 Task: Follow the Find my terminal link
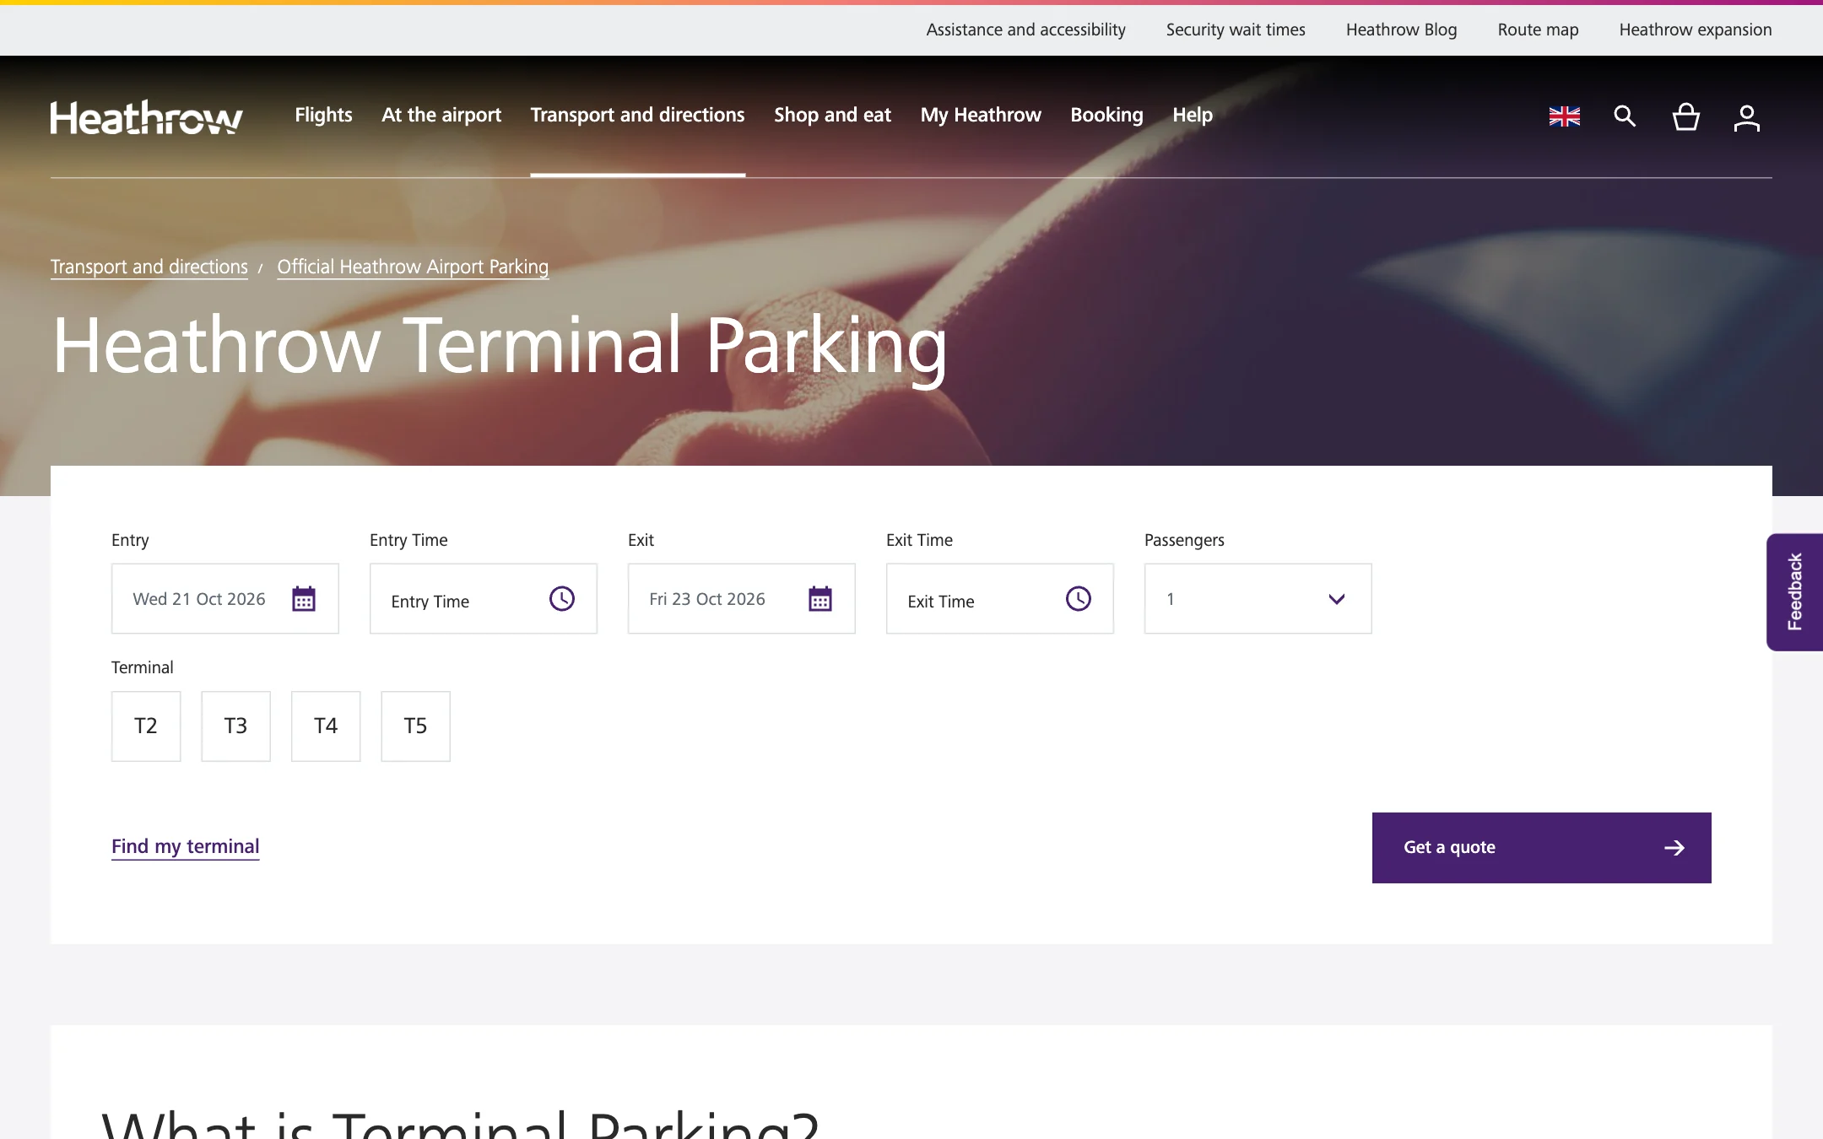coord(185,846)
